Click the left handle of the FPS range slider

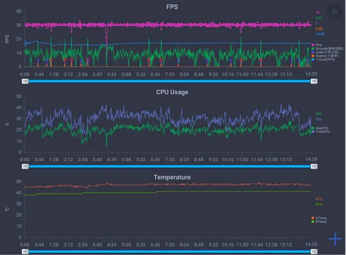pyautogui.click(x=25, y=82)
